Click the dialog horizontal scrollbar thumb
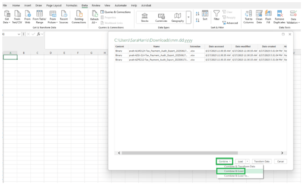Image resolution: width=304 pixels, height=195 pixels. point(180,153)
